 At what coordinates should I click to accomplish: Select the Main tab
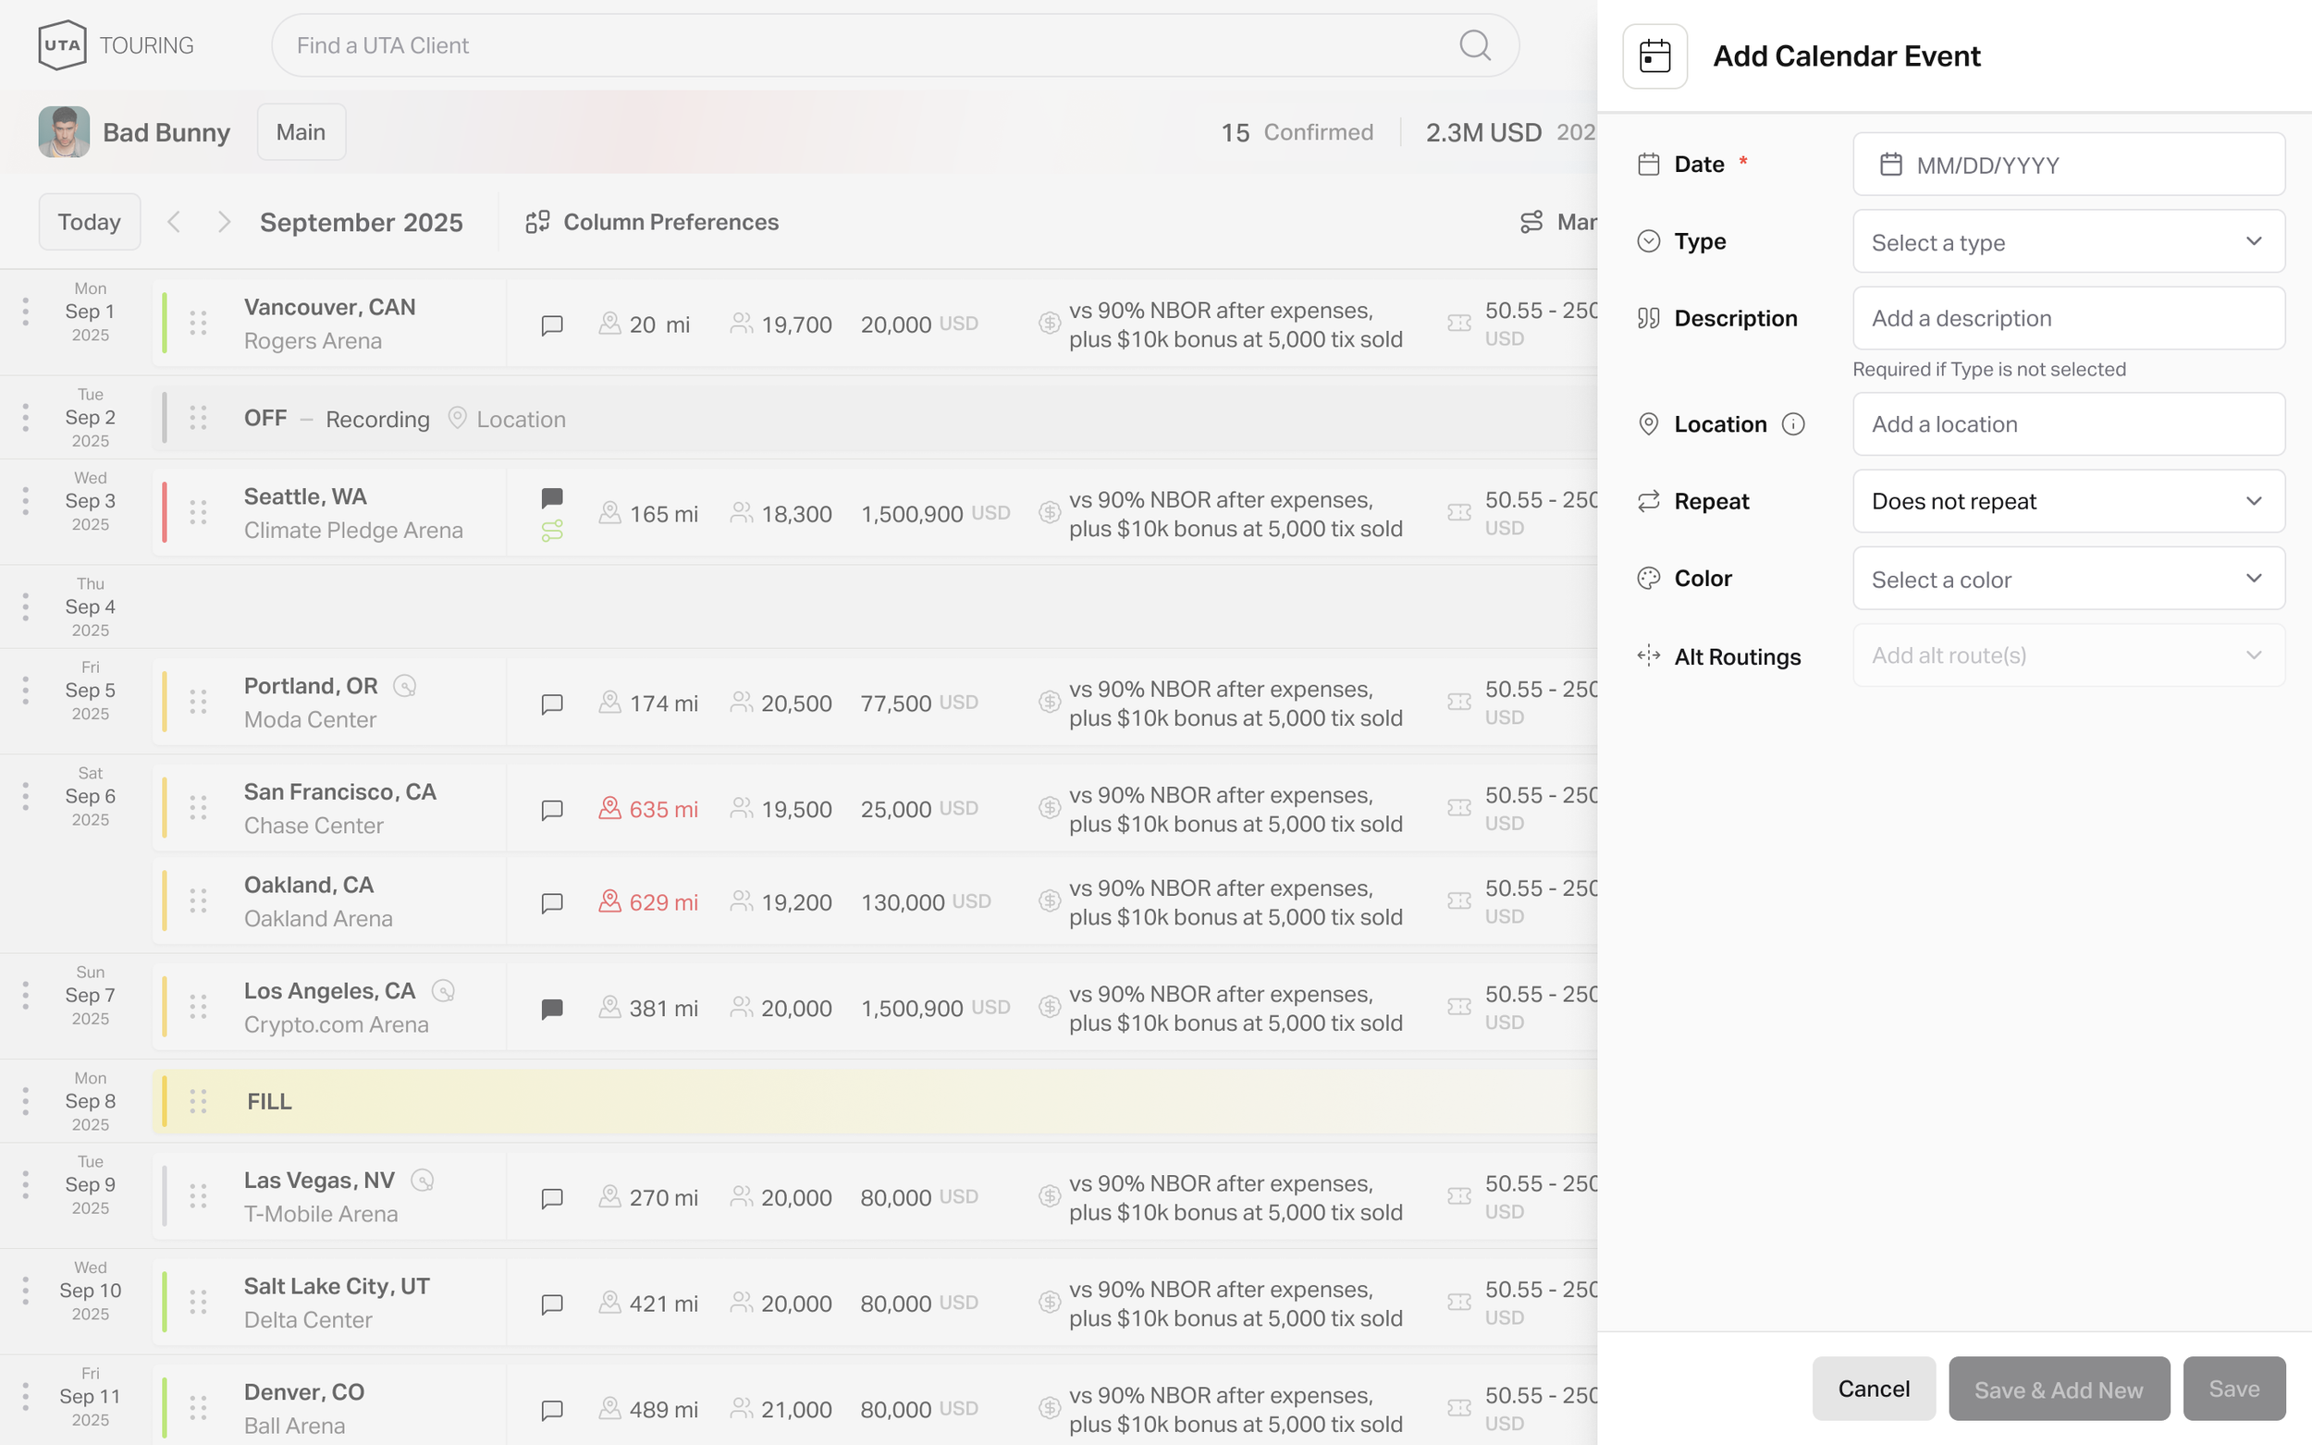(301, 132)
